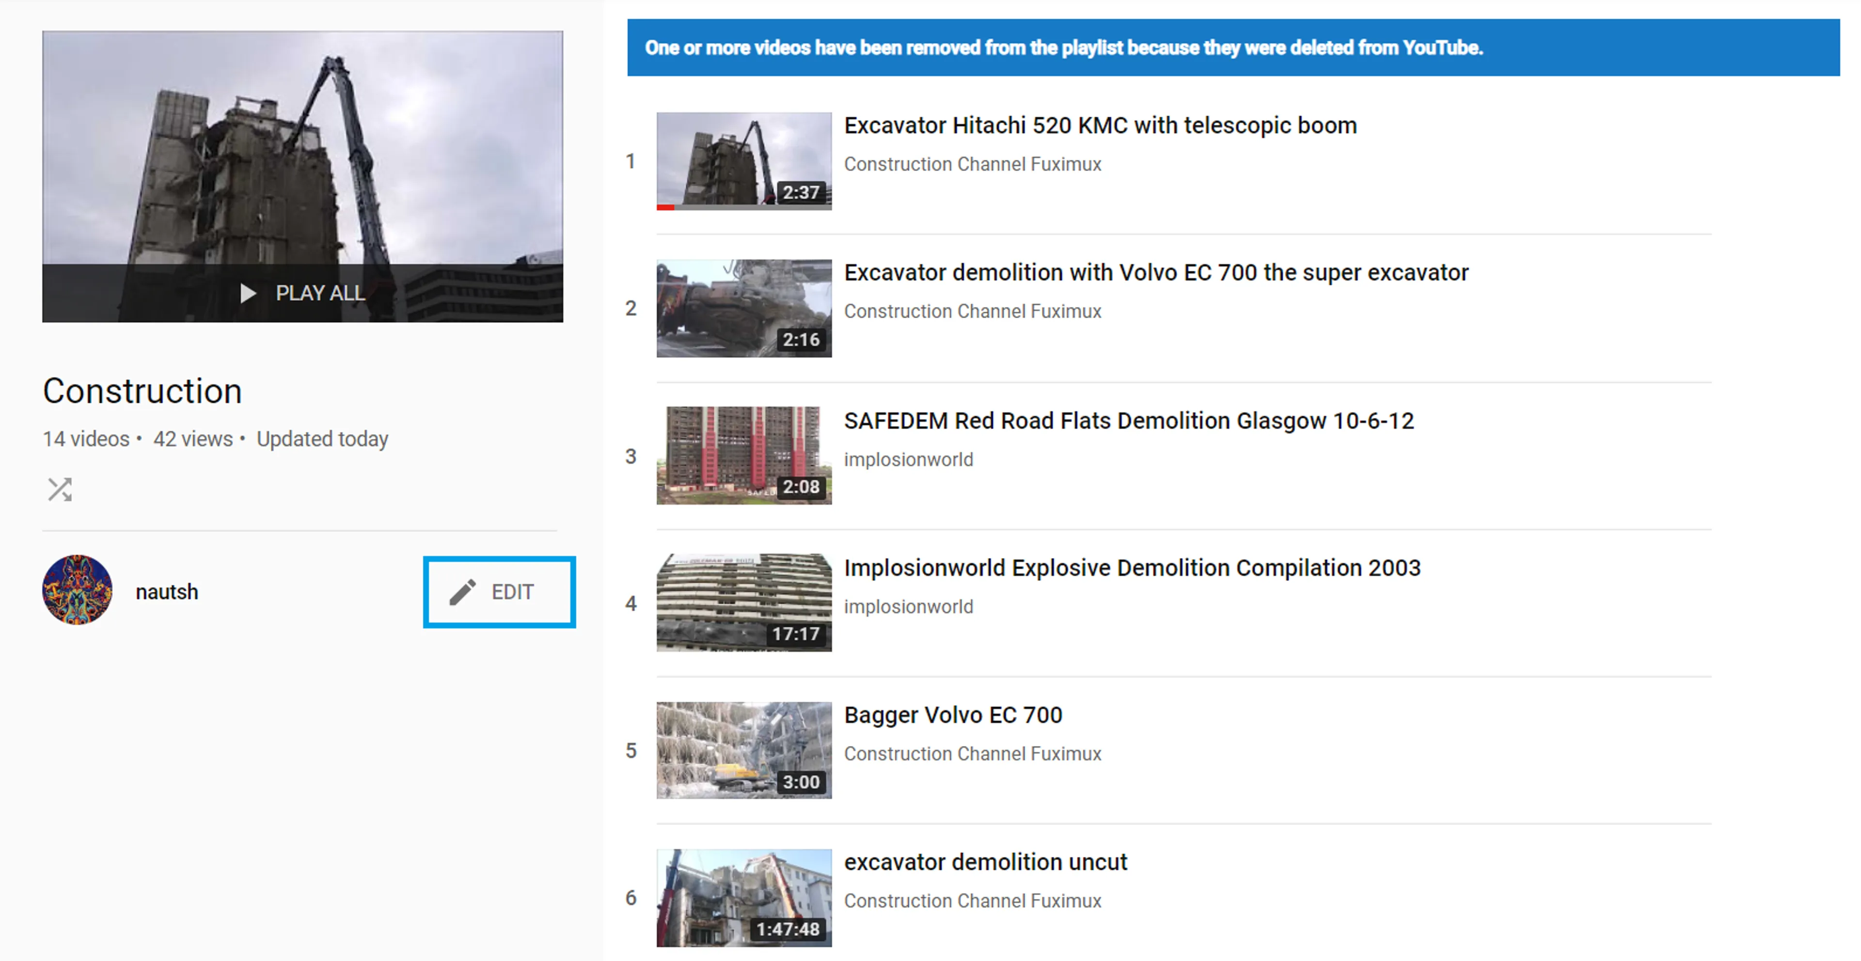Open Construction Channel Fuximux under video 2
The width and height of the screenshot is (1861, 961).
[972, 311]
